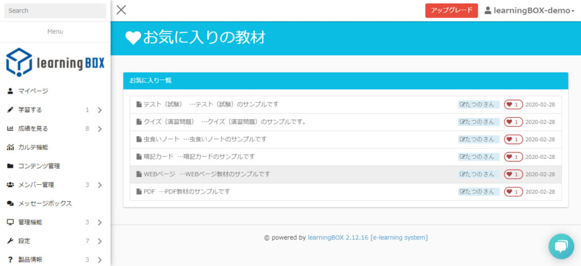Viewport: 581px width, 266px height.
Task: Click the chat bubble support icon
Action: tap(561, 246)
